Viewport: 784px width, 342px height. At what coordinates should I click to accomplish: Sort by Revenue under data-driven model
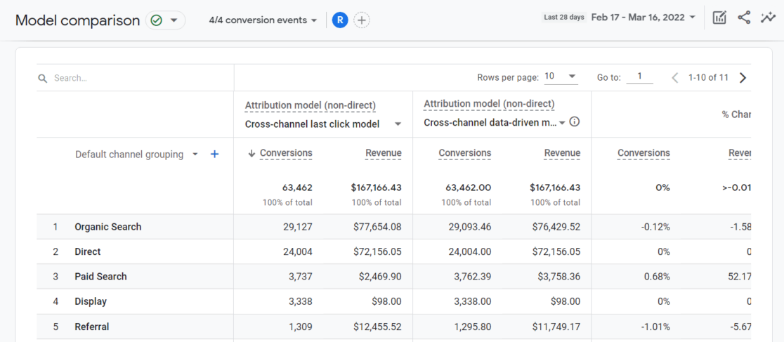[562, 153]
